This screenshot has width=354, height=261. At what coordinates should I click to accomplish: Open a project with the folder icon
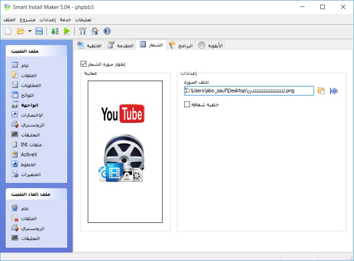(x=21, y=31)
